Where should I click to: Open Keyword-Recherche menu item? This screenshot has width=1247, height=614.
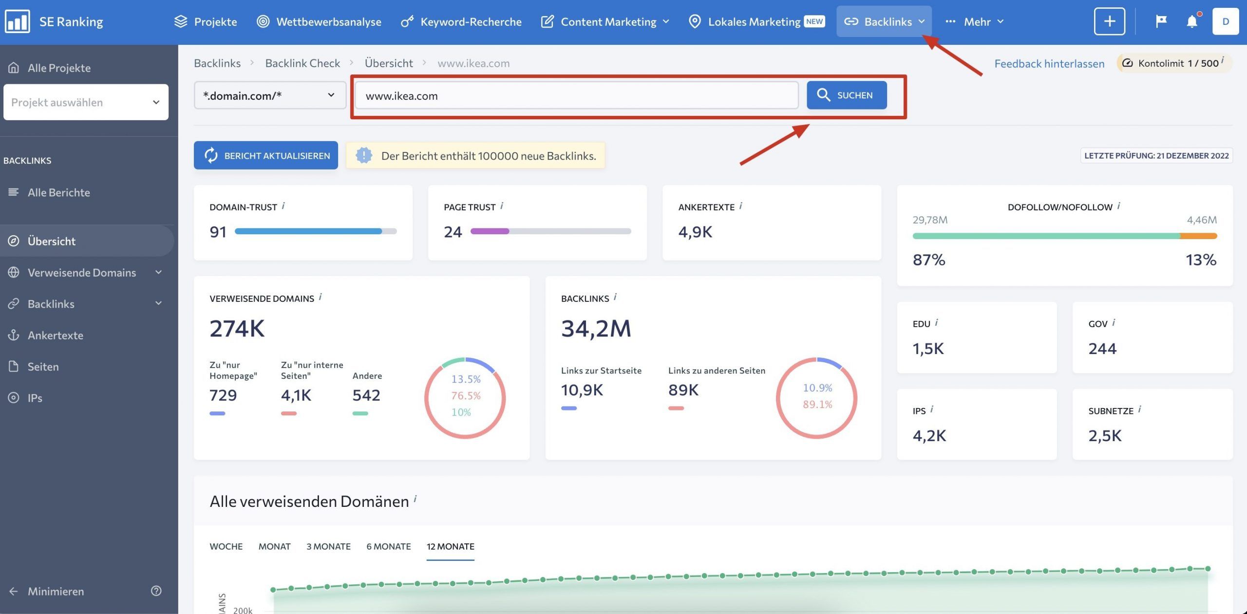coord(461,21)
